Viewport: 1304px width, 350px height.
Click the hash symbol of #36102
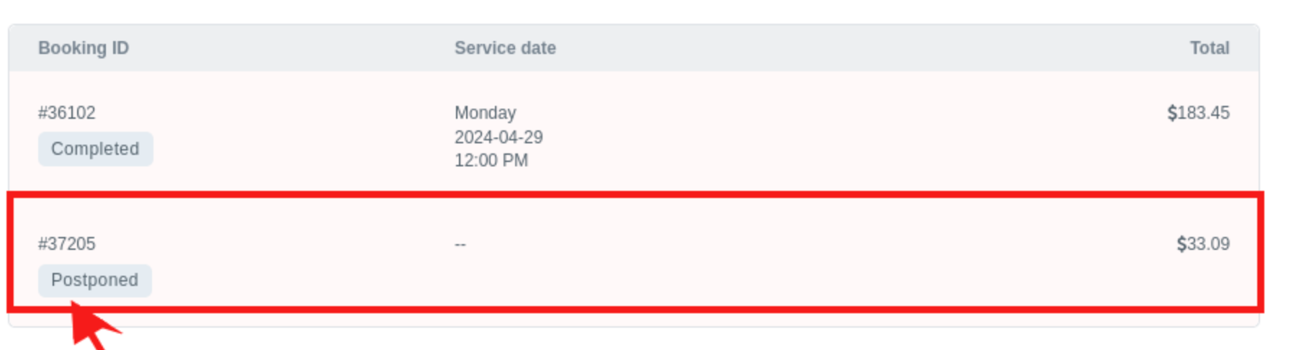[x=43, y=113]
